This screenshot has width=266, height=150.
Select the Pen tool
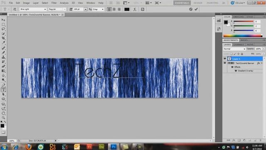(3, 85)
